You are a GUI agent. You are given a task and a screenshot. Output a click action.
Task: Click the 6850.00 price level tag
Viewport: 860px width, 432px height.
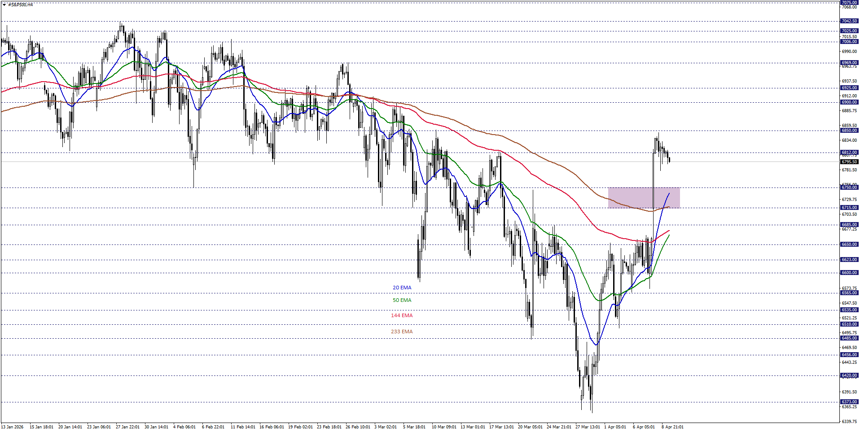850,131
